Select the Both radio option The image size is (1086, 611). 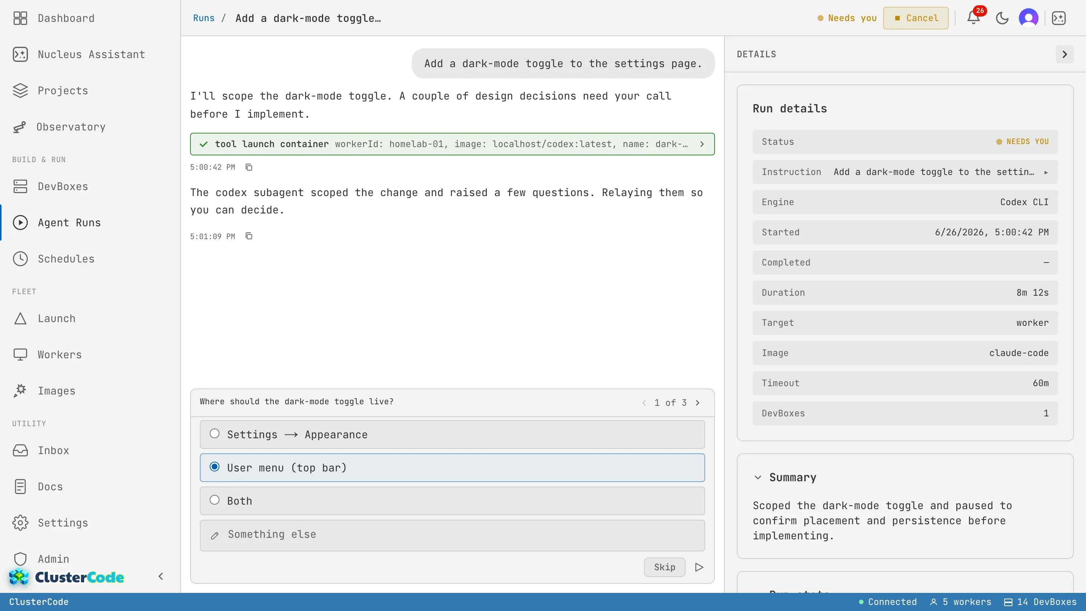(x=452, y=501)
